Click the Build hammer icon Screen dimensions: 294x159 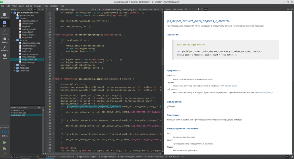pyautogui.click(x=5, y=154)
